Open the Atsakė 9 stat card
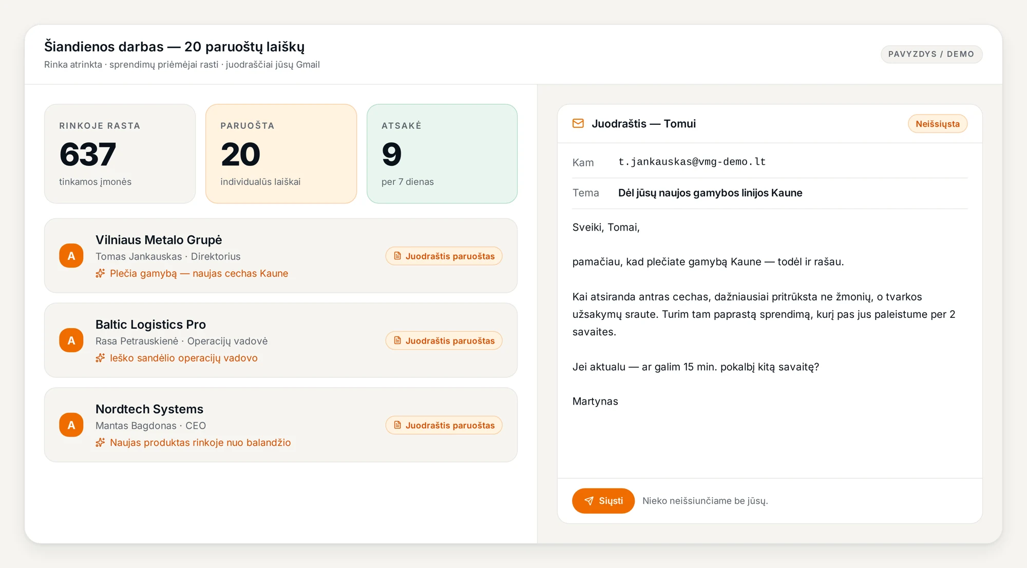 [442, 154]
